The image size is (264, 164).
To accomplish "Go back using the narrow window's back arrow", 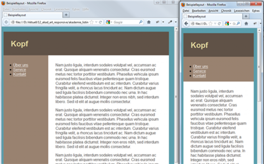I will point(186,24).
